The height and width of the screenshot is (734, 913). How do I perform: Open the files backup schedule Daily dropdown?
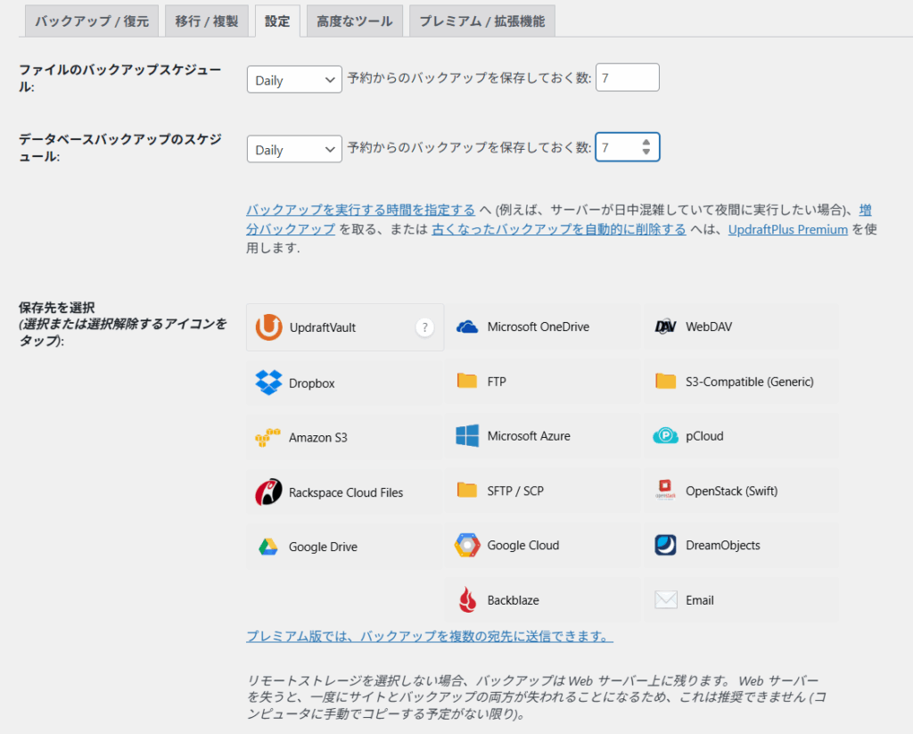click(294, 79)
